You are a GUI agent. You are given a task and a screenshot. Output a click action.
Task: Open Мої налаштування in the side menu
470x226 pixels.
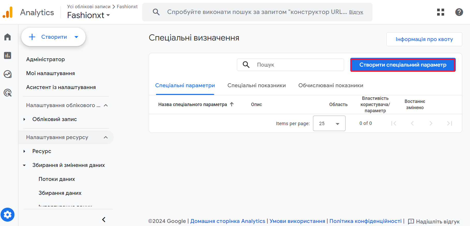[x=50, y=73]
